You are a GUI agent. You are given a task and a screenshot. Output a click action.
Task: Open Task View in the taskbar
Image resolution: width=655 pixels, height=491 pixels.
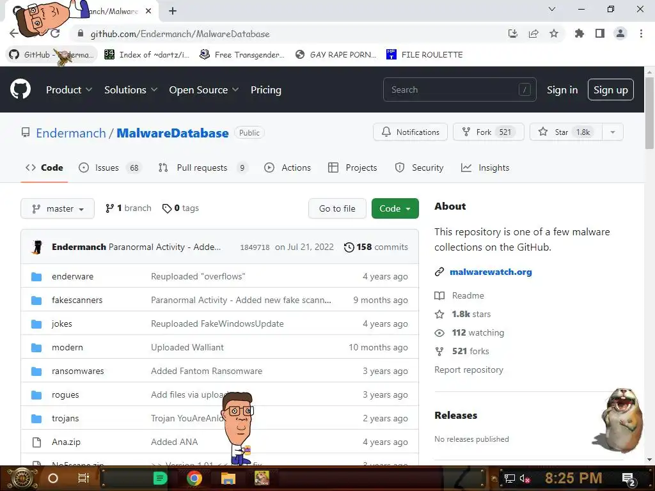click(x=84, y=478)
